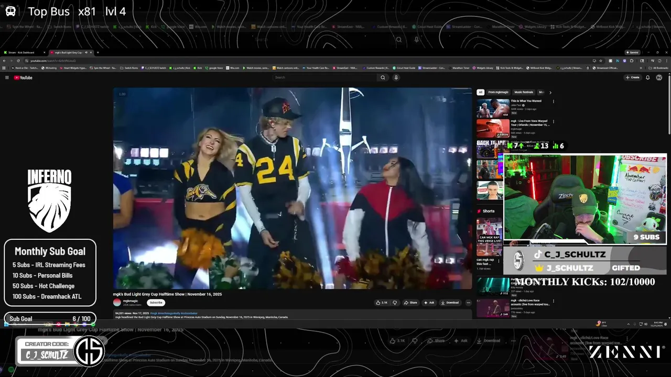Viewport: 671px width, 377px height.
Task: Open the YouTube hamburger guide menu
Action: 7,77
